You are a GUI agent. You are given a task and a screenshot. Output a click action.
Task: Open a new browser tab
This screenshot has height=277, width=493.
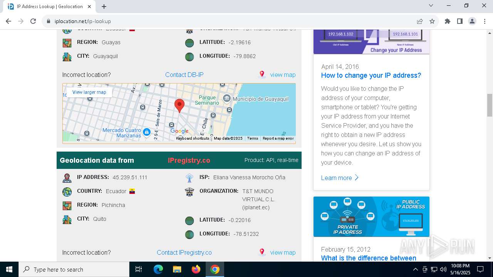point(104,7)
